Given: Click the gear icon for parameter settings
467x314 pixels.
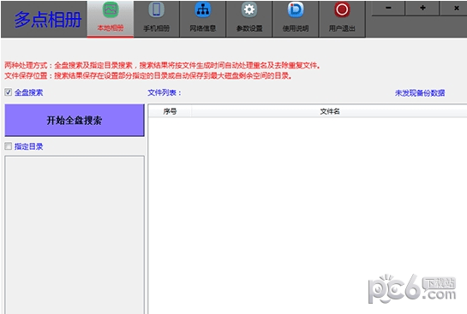Looking at the screenshot, I should pos(249,9).
